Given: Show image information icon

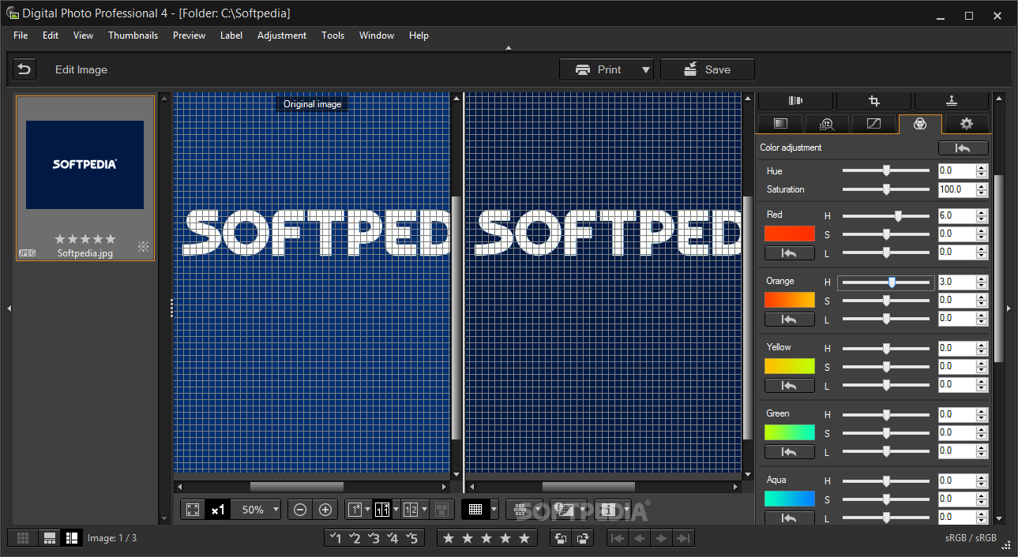Looking at the screenshot, I should (608, 510).
